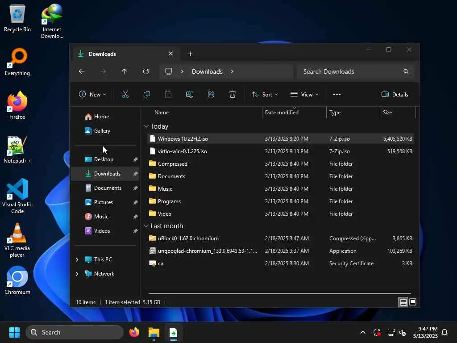The height and width of the screenshot is (343, 457).
Task: Open pinned Music in navigation pane
Action: click(101, 217)
